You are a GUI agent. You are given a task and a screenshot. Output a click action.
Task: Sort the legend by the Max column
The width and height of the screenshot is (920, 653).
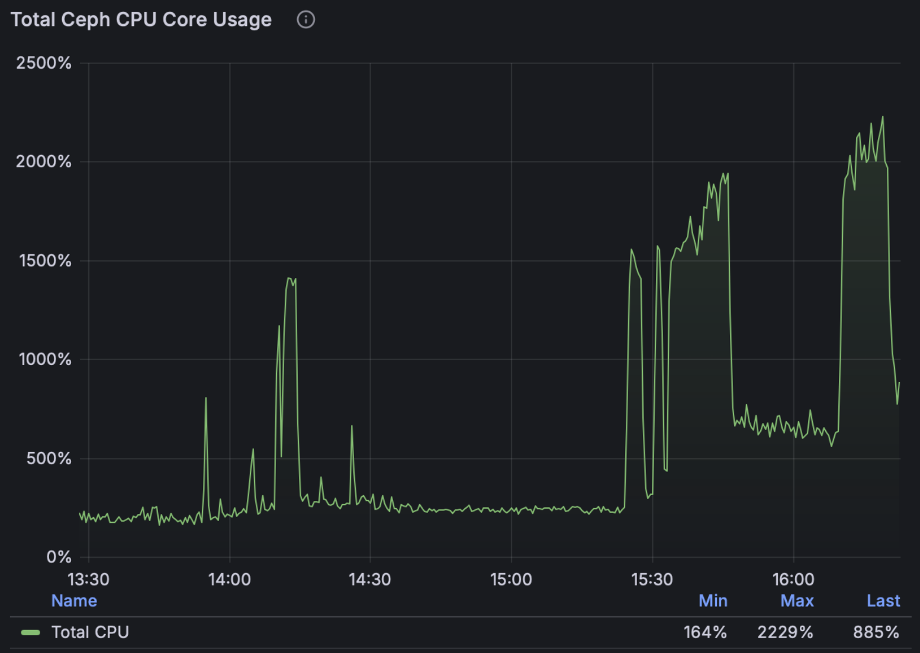(797, 601)
